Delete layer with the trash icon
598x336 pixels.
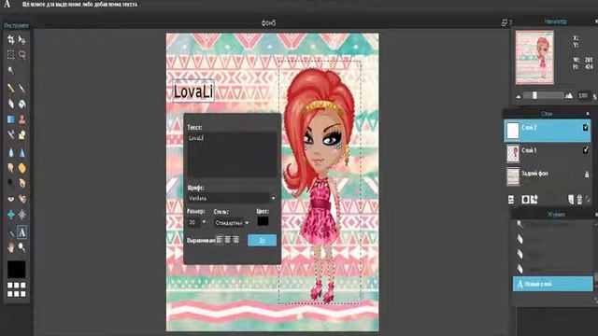coord(579,199)
